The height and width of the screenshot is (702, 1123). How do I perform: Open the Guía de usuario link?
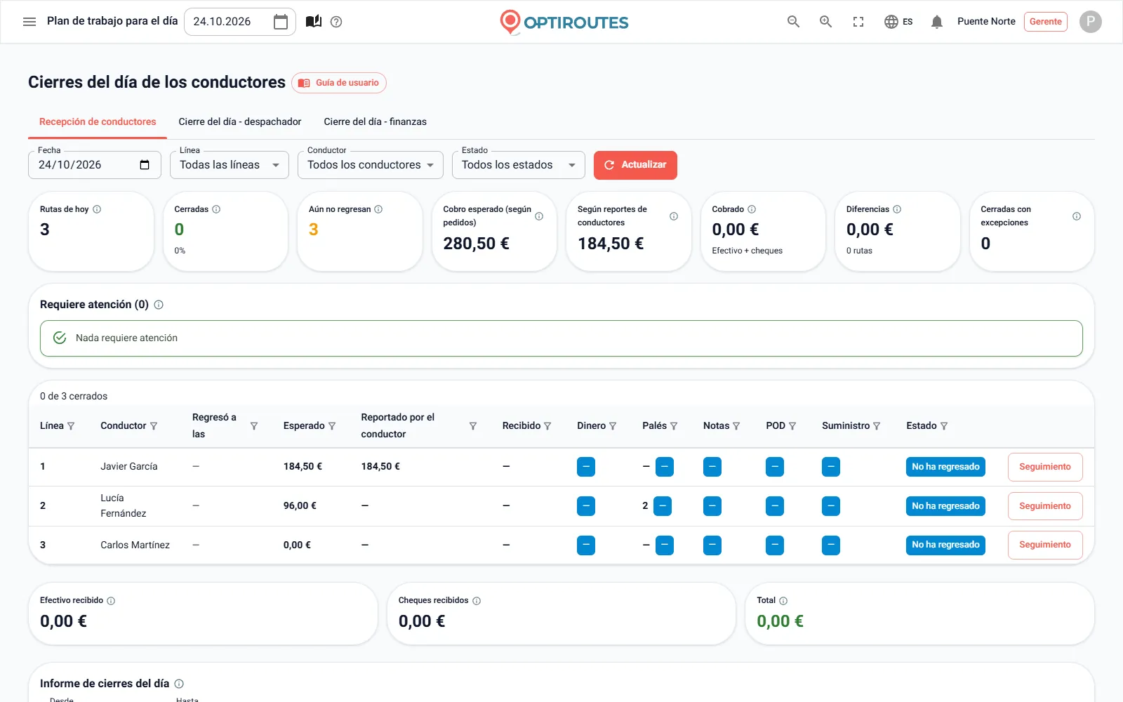click(x=339, y=83)
